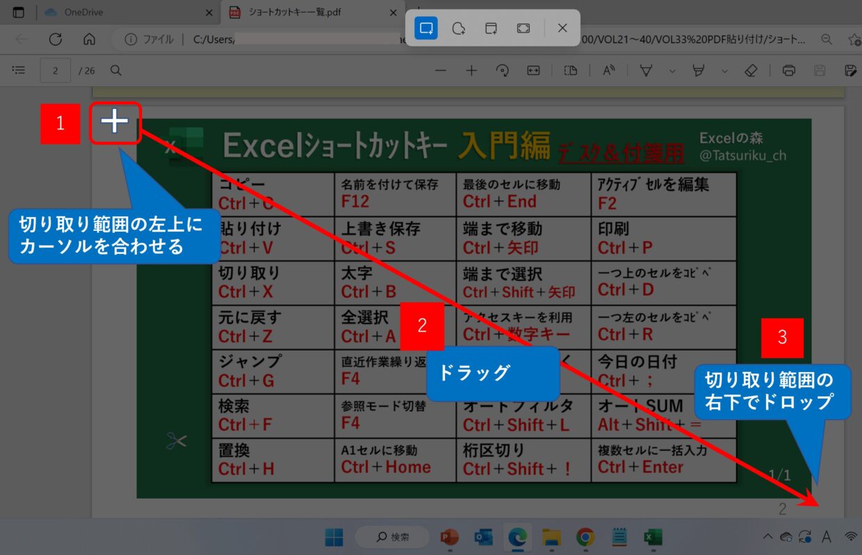Select the window snip mode
The width and height of the screenshot is (862, 555).
click(491, 28)
